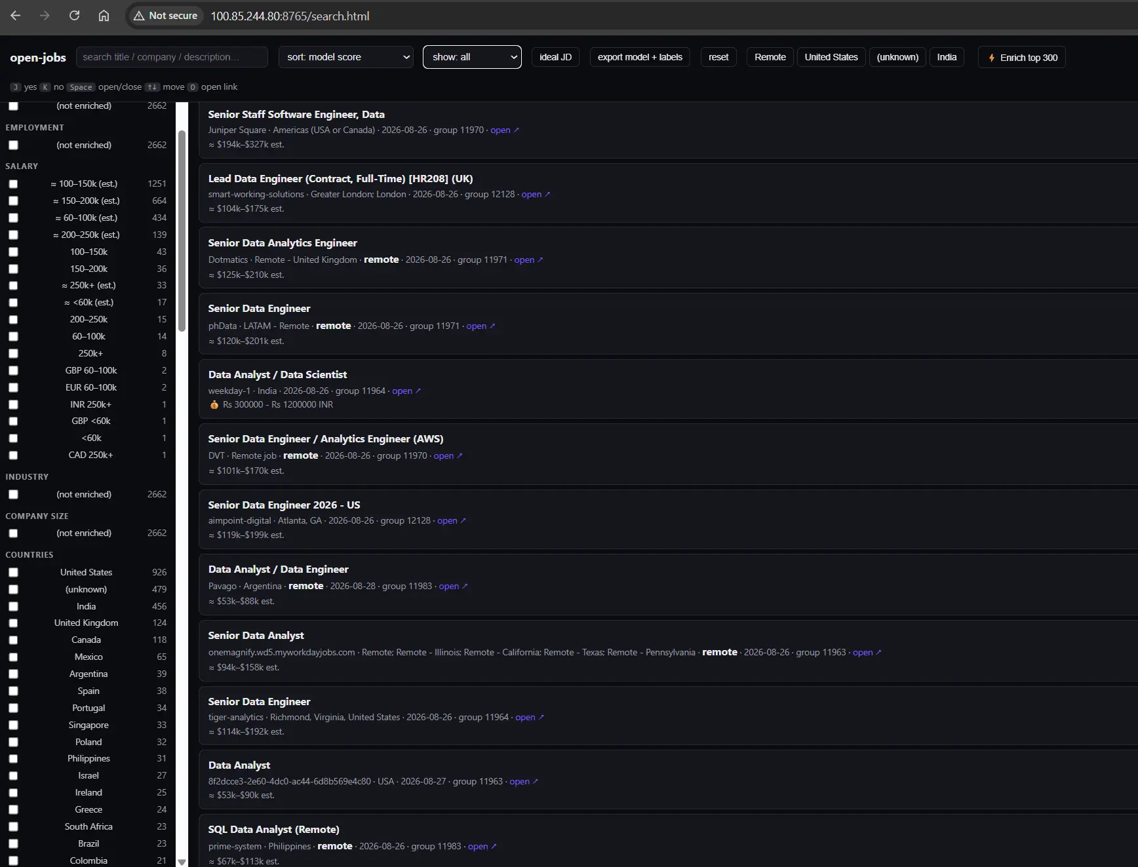This screenshot has width=1138, height=867.
Task: Focus the search title/company/description field
Action: pyautogui.click(x=172, y=57)
